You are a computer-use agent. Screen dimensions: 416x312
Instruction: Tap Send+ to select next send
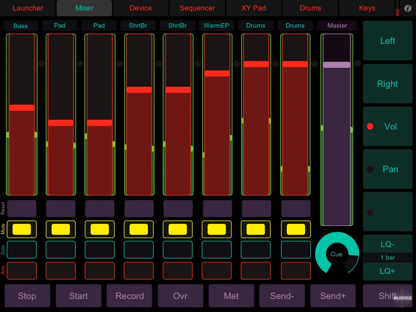(x=333, y=296)
